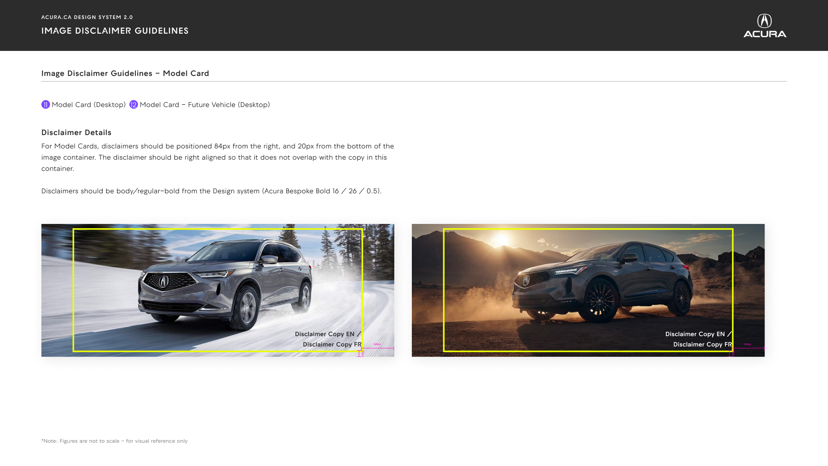Click 'Model Card – Future Vehicle (Desktop)' label
Screen dimensions: 828x466
pos(205,105)
